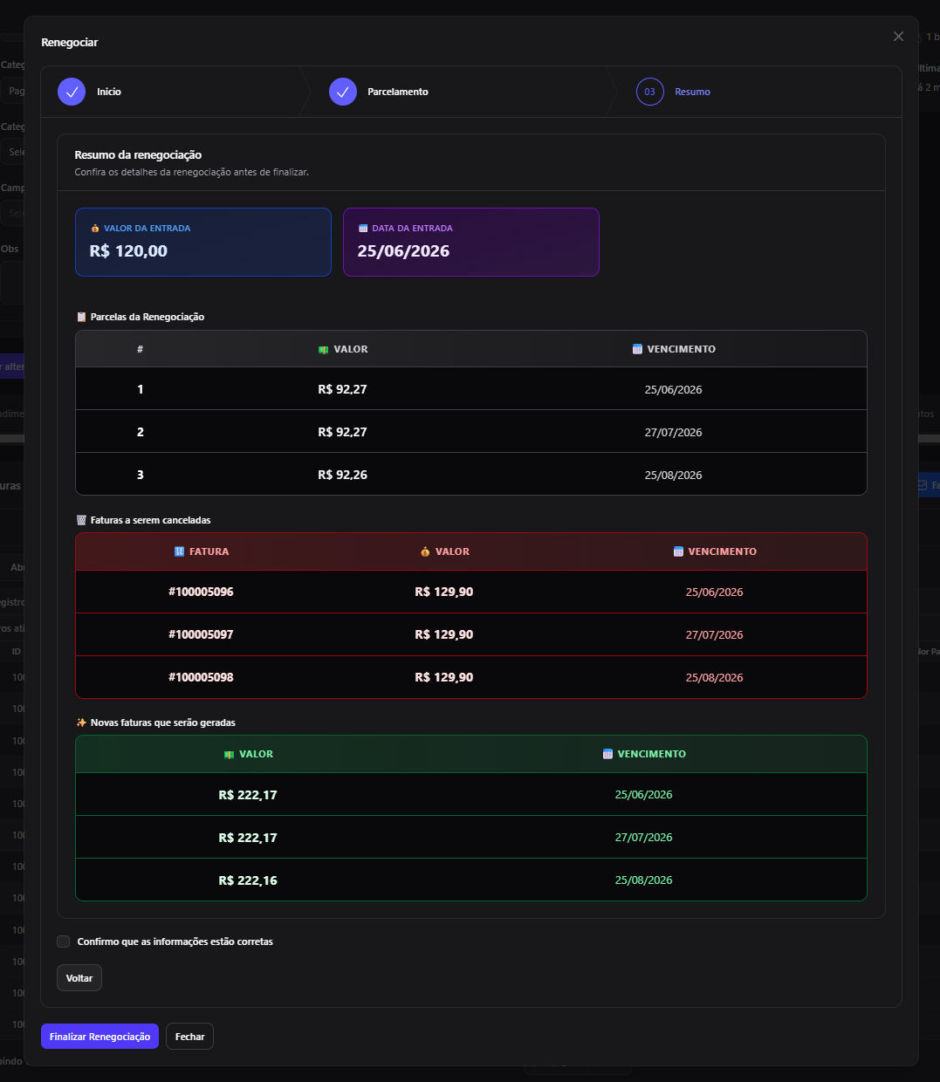
Task: Click the calendar icon in the Parcelas Vencimento header
Action: 637,349
